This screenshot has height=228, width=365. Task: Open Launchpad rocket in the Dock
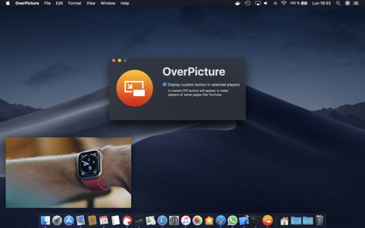click(x=57, y=220)
